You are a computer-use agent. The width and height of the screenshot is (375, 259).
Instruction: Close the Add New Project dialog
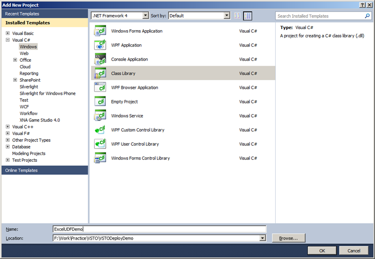pos(369,5)
